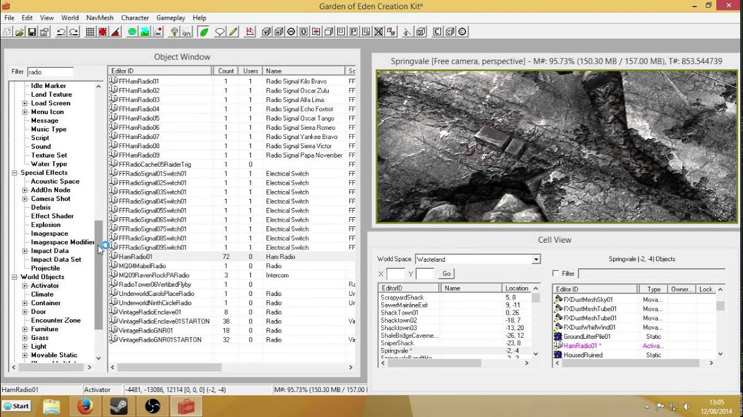
Task: Collapse the Special Effects tree node
Action: click(15, 173)
